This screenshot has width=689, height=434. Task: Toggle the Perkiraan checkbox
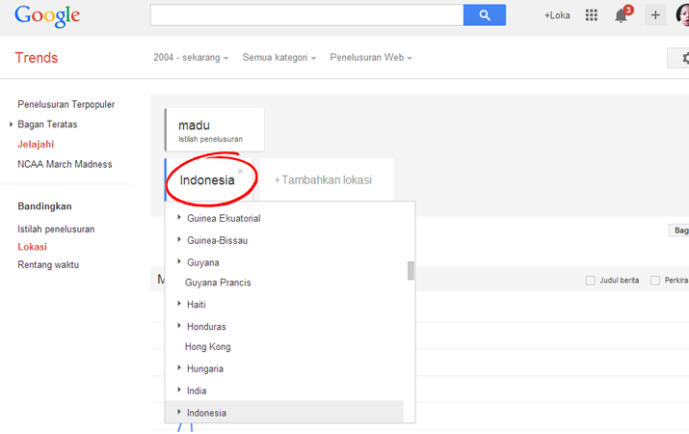655,280
